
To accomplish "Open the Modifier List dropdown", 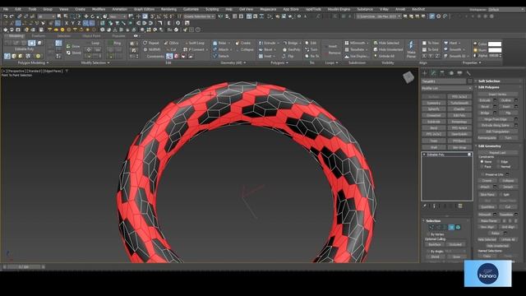I will [446, 88].
